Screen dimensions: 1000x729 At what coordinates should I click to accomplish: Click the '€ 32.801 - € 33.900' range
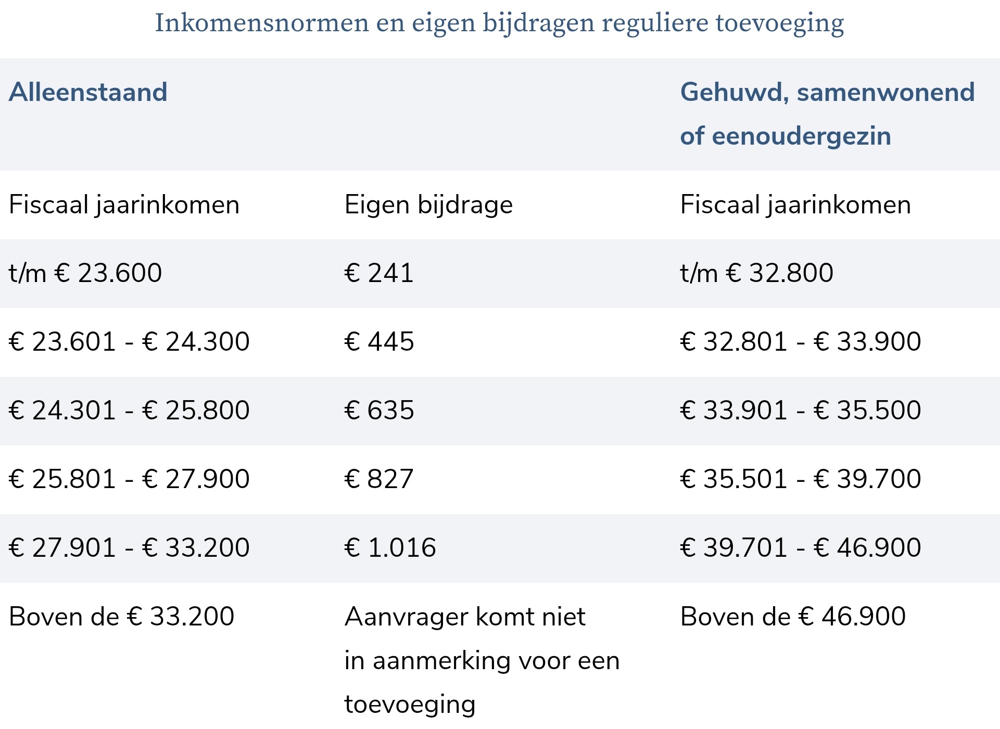(800, 342)
